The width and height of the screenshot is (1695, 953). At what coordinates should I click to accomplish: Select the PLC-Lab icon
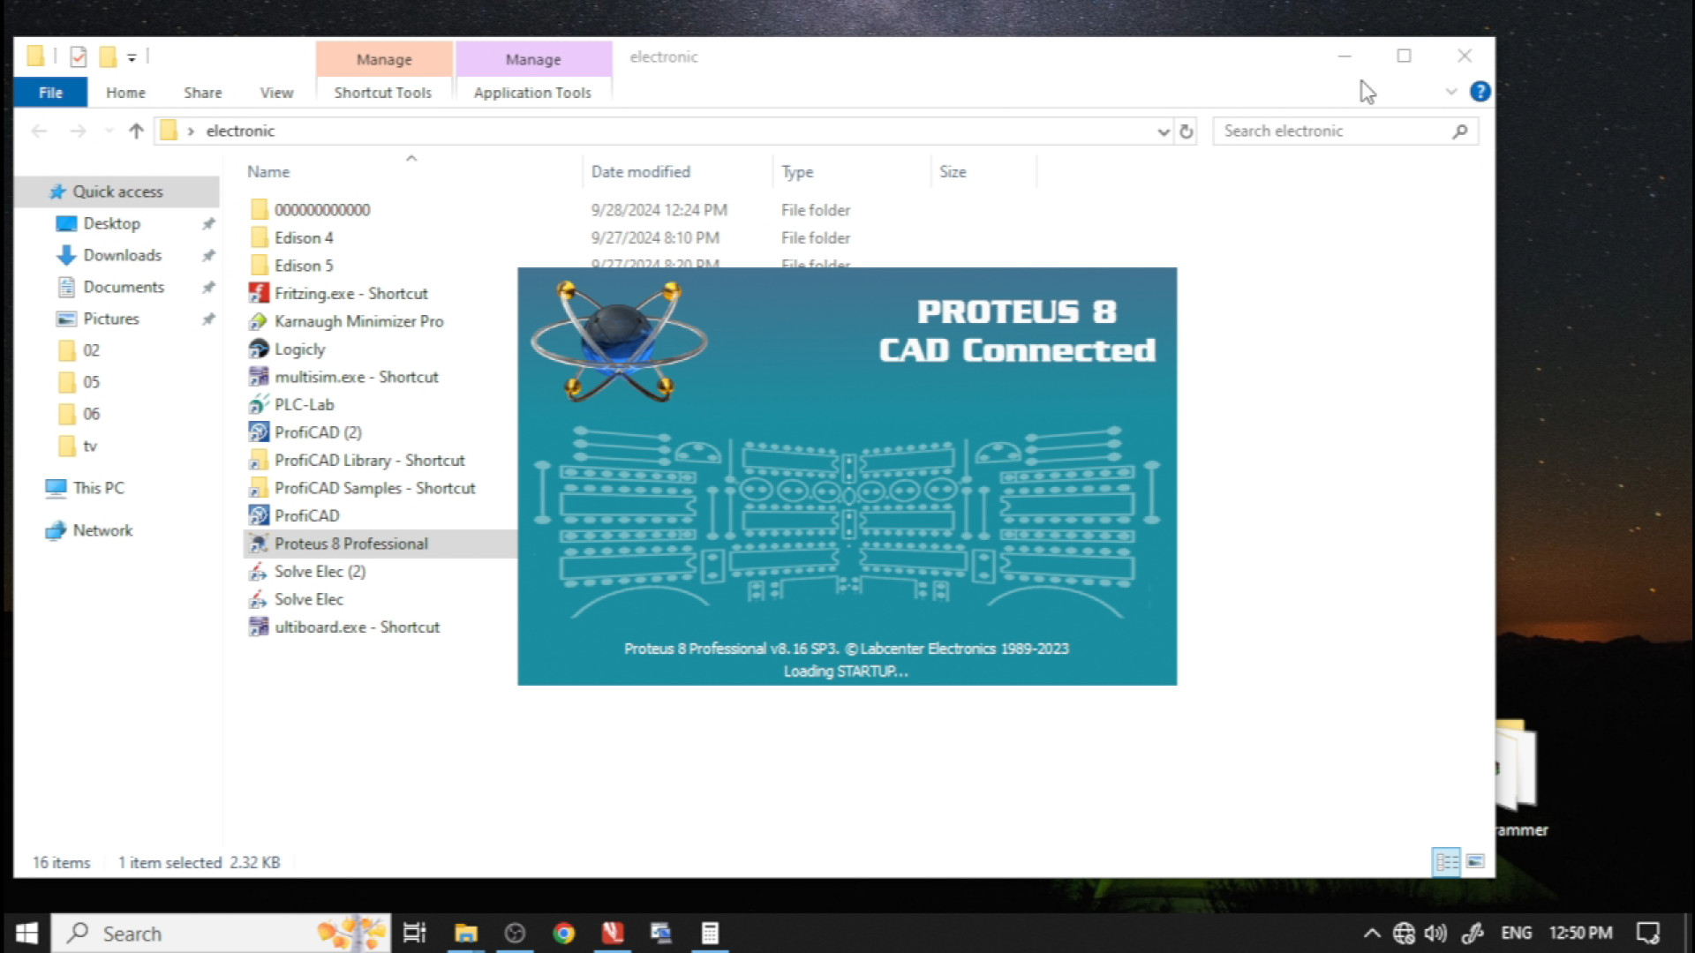[259, 404]
